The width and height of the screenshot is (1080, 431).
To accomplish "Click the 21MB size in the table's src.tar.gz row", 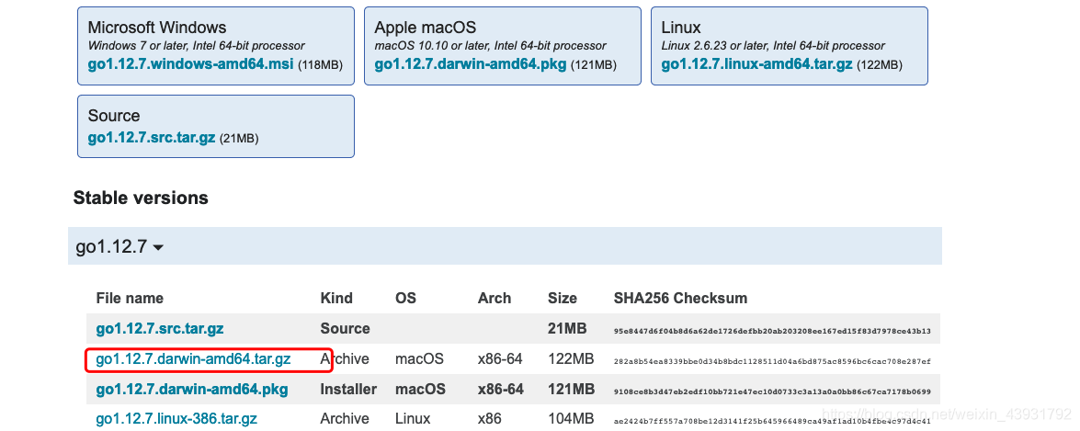I will [567, 328].
